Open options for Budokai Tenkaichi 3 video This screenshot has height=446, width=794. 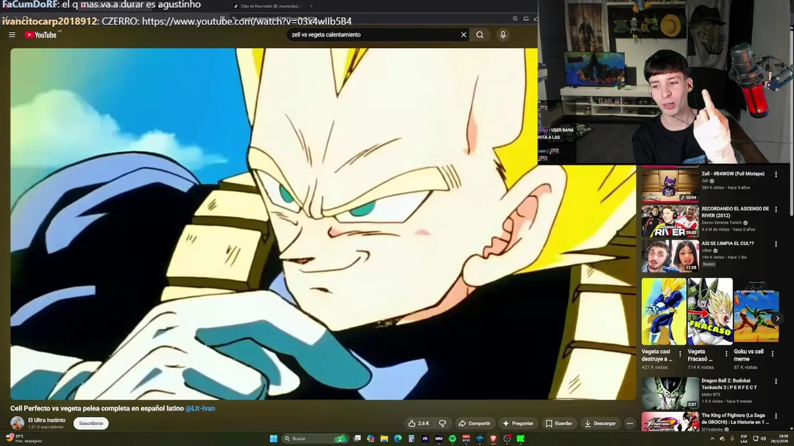(x=776, y=382)
